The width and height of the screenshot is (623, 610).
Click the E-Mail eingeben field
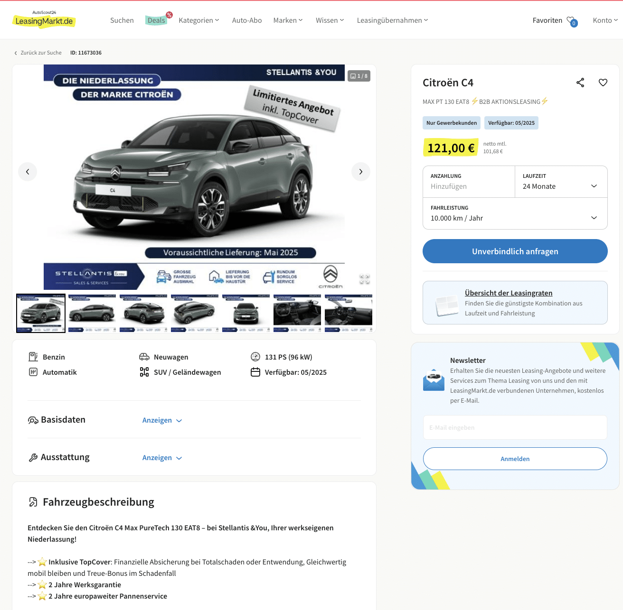click(x=515, y=427)
